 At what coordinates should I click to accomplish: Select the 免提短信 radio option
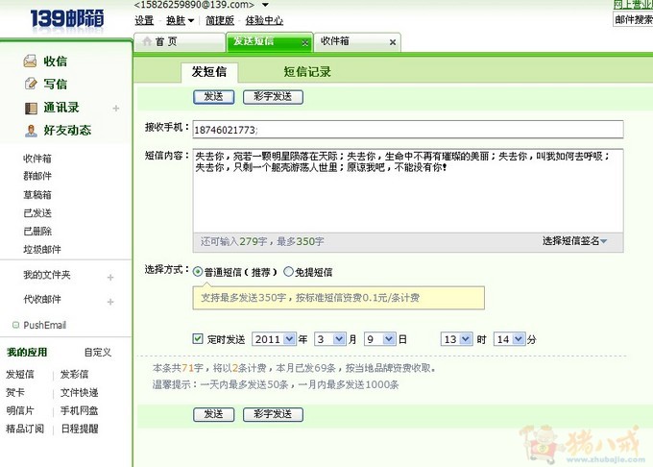point(288,272)
